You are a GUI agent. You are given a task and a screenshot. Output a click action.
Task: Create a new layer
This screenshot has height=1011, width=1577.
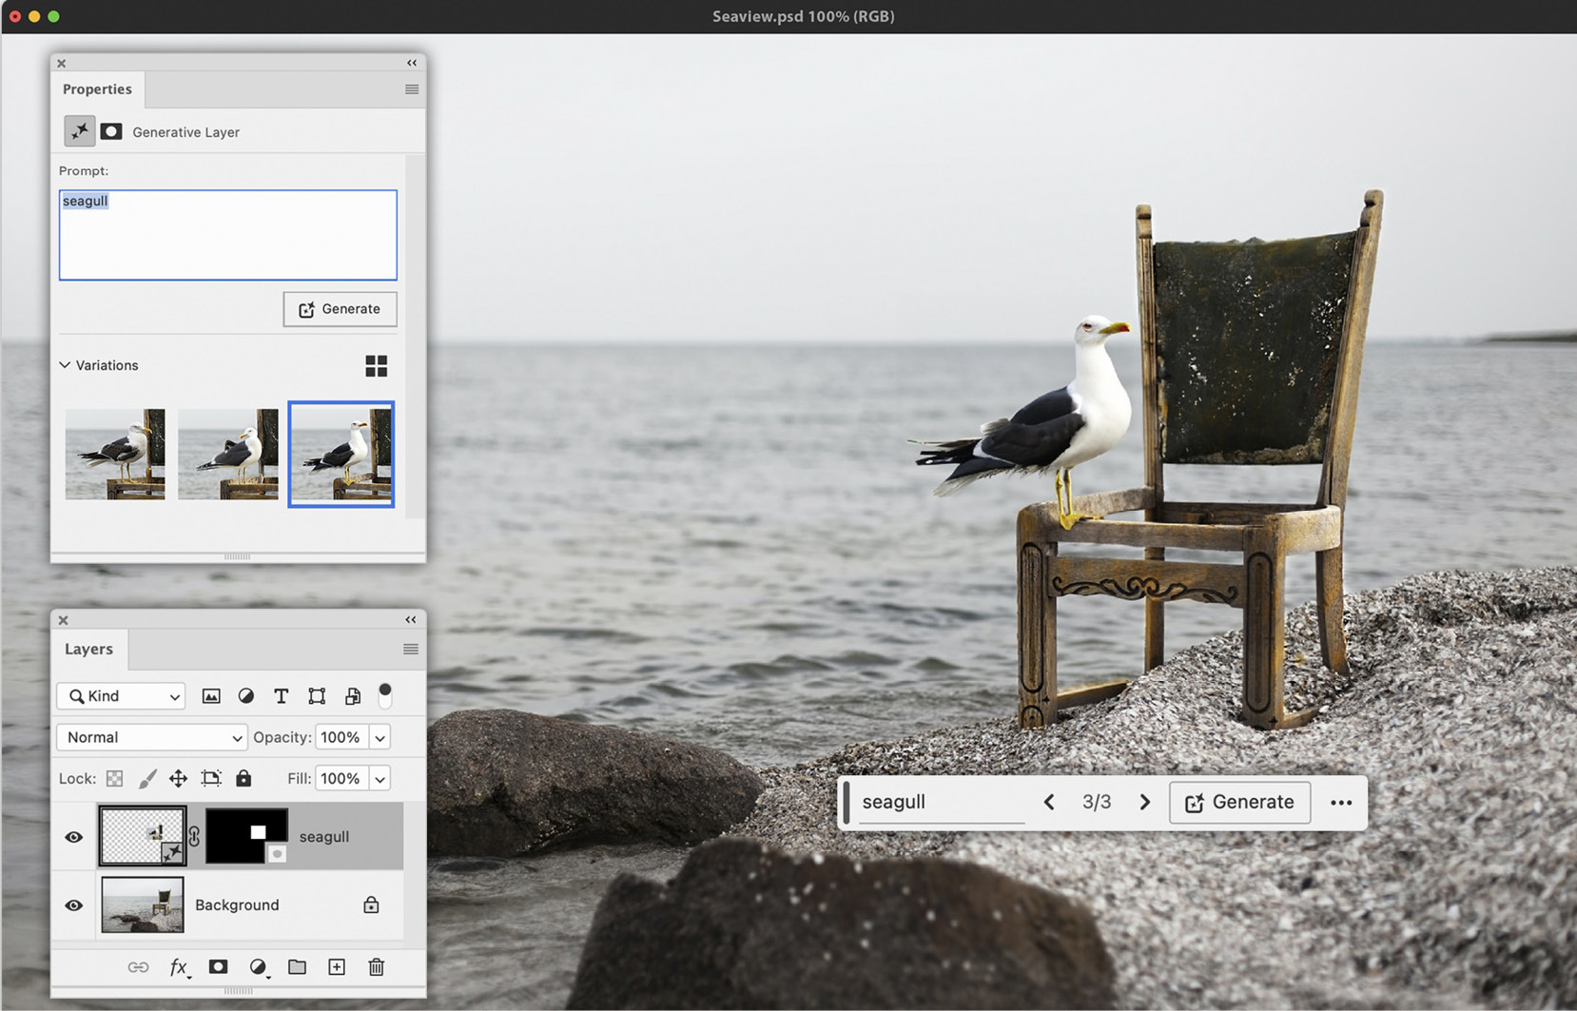pos(337,967)
